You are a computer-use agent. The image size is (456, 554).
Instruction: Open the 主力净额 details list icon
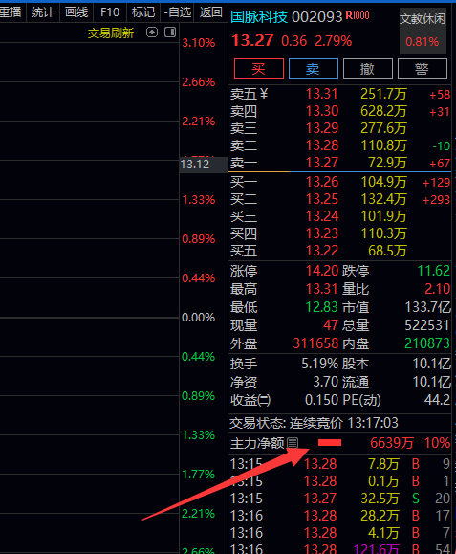tap(293, 443)
